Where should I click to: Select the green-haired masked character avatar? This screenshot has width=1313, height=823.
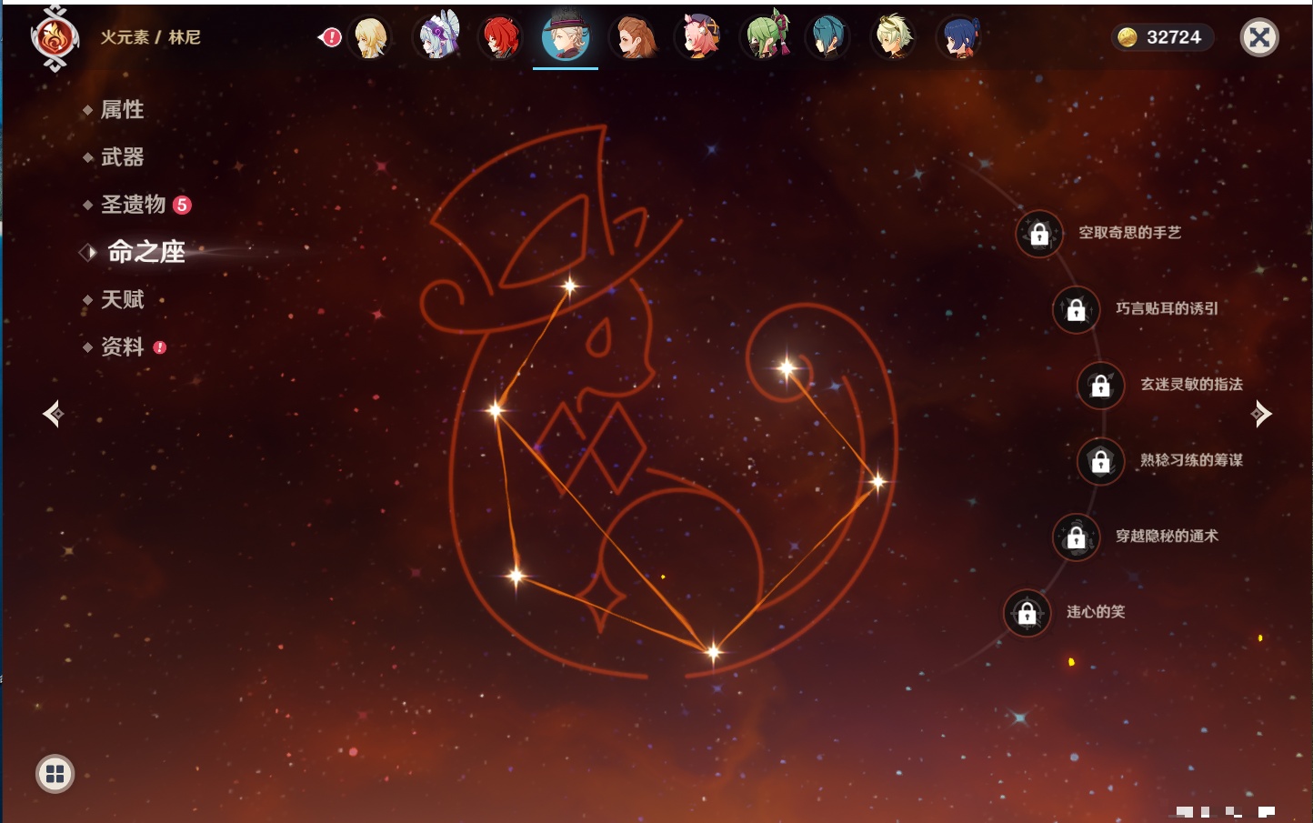[767, 37]
